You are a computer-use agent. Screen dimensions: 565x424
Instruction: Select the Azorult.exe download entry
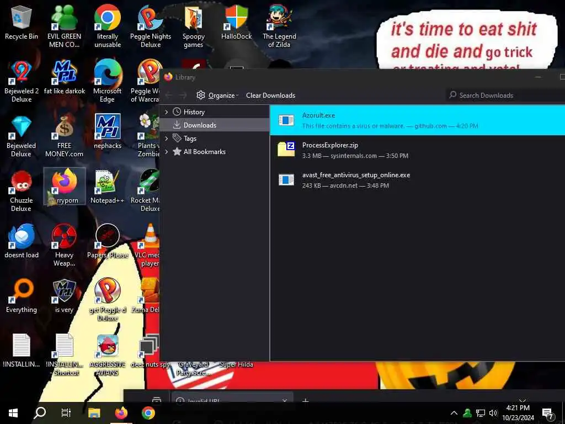[417, 120]
